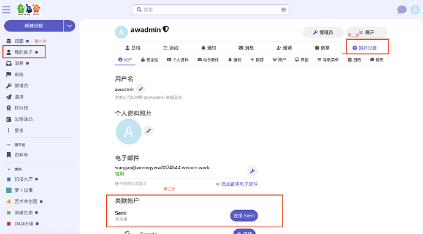This screenshot has height=234, width=423.
Task: Open the user avatar menu in header
Action: point(415,10)
